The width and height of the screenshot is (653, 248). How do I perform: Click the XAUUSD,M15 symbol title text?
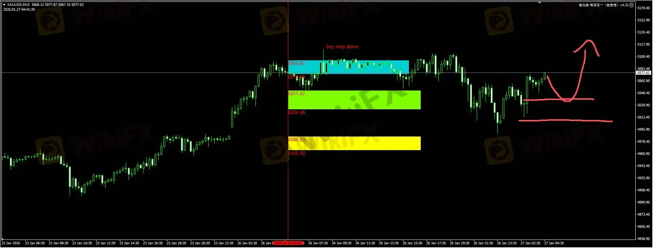[x=18, y=5]
